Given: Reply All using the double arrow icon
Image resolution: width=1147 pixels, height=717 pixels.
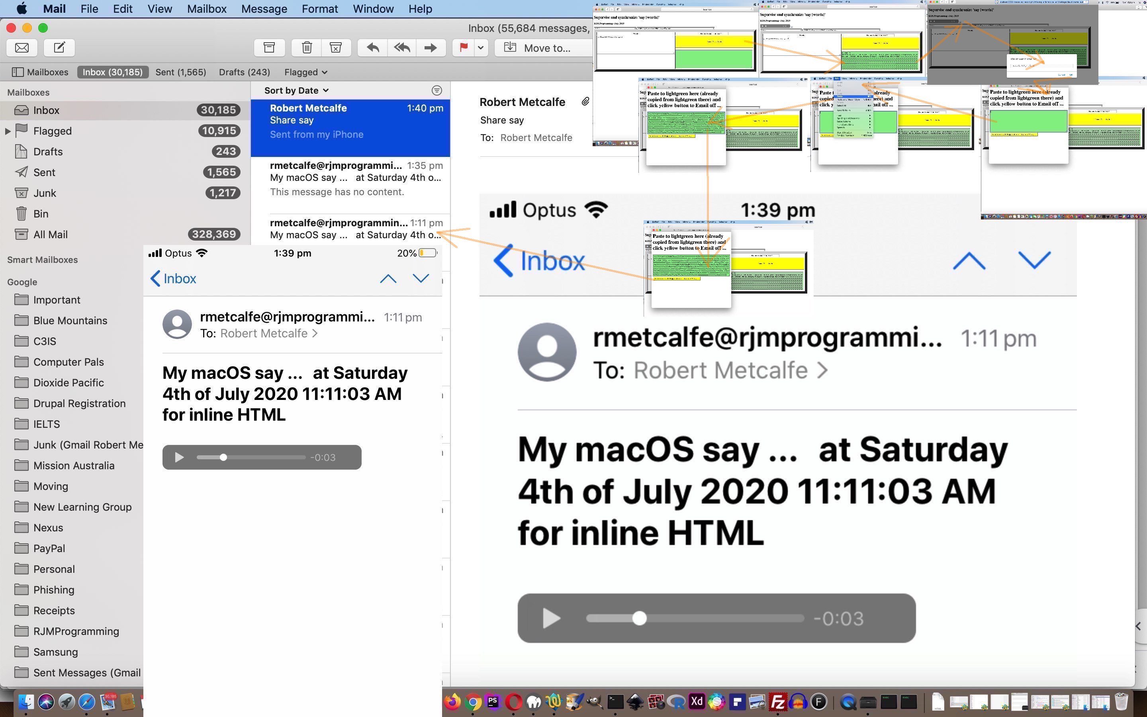Looking at the screenshot, I should (402, 47).
